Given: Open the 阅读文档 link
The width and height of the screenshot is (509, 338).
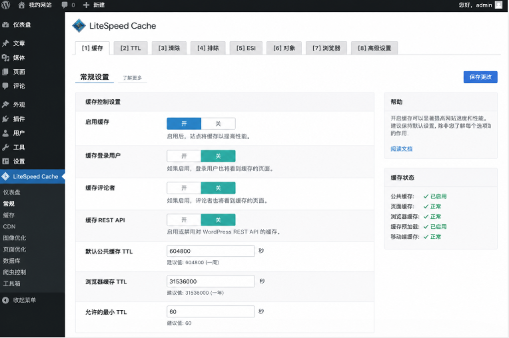Looking at the screenshot, I should [x=402, y=149].
